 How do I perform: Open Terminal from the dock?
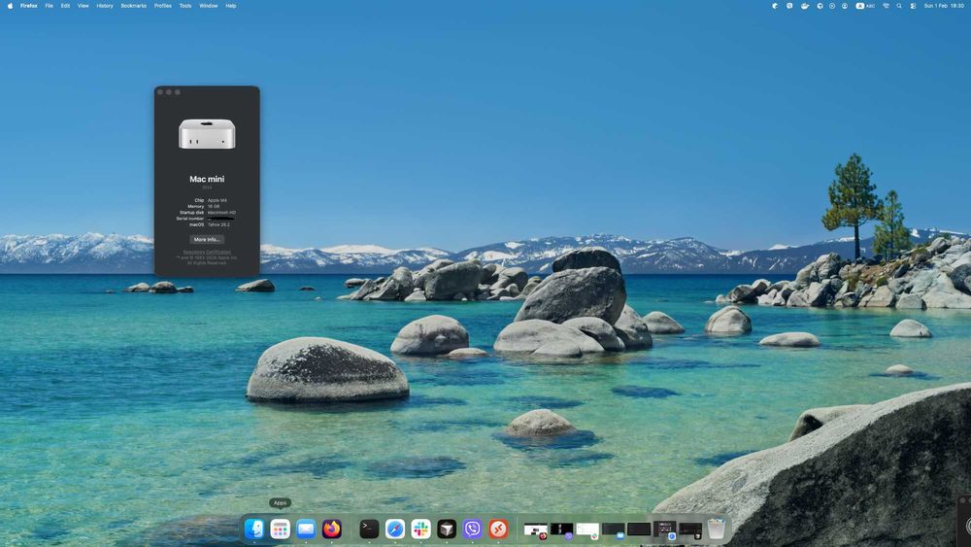click(369, 529)
